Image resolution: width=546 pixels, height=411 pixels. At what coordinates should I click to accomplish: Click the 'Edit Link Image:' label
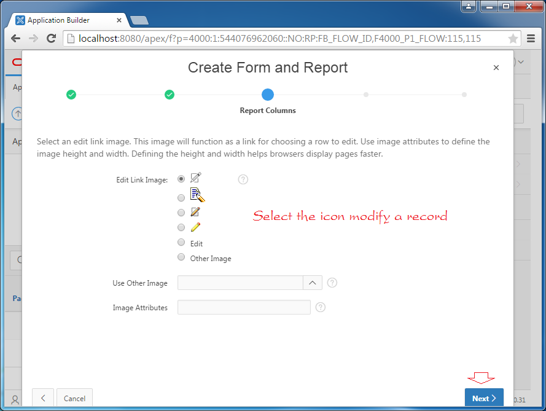point(142,180)
